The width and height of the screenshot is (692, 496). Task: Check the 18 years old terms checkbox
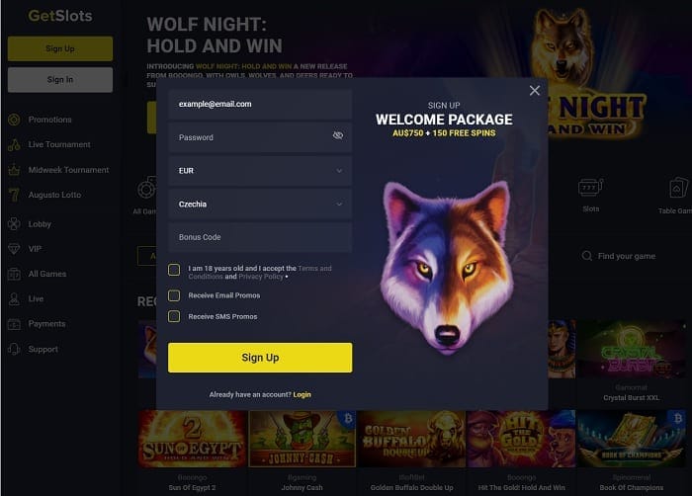tap(174, 270)
